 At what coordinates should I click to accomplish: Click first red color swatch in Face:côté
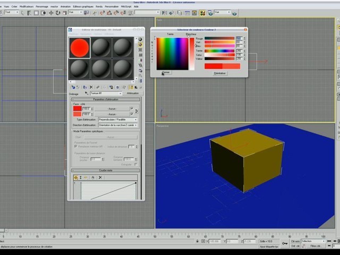click(77, 108)
